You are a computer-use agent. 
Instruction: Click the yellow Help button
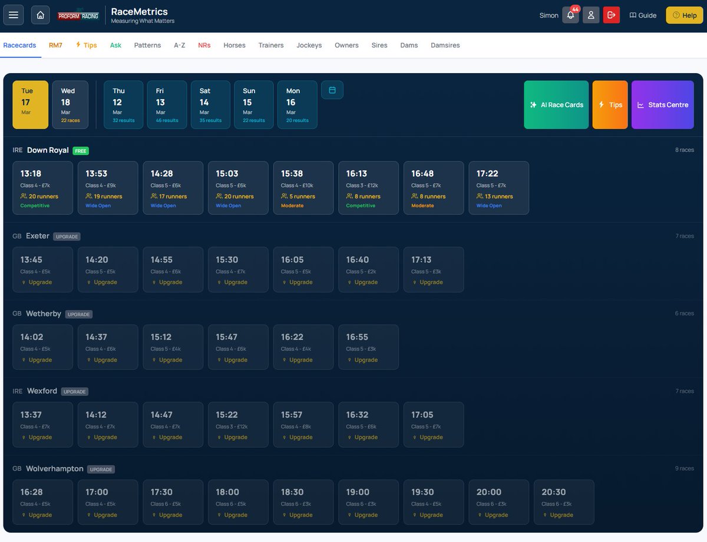pos(685,15)
